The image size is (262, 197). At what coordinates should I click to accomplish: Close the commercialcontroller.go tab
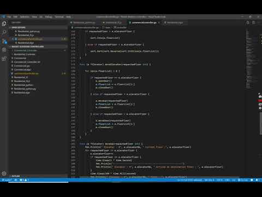(x=159, y=22)
